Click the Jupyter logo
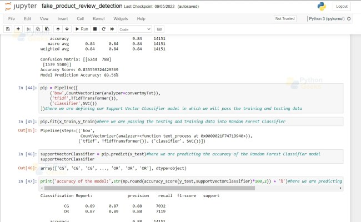The width and height of the screenshot is (361, 222). point(21,6)
